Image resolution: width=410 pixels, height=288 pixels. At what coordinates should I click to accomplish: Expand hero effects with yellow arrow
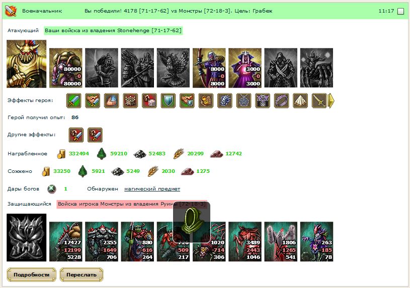(331, 101)
